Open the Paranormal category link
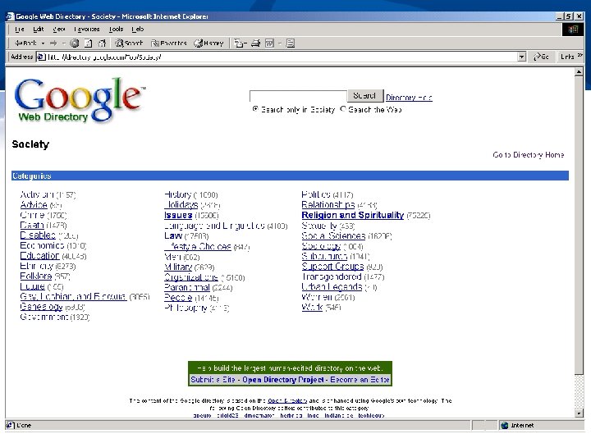 [x=187, y=287]
